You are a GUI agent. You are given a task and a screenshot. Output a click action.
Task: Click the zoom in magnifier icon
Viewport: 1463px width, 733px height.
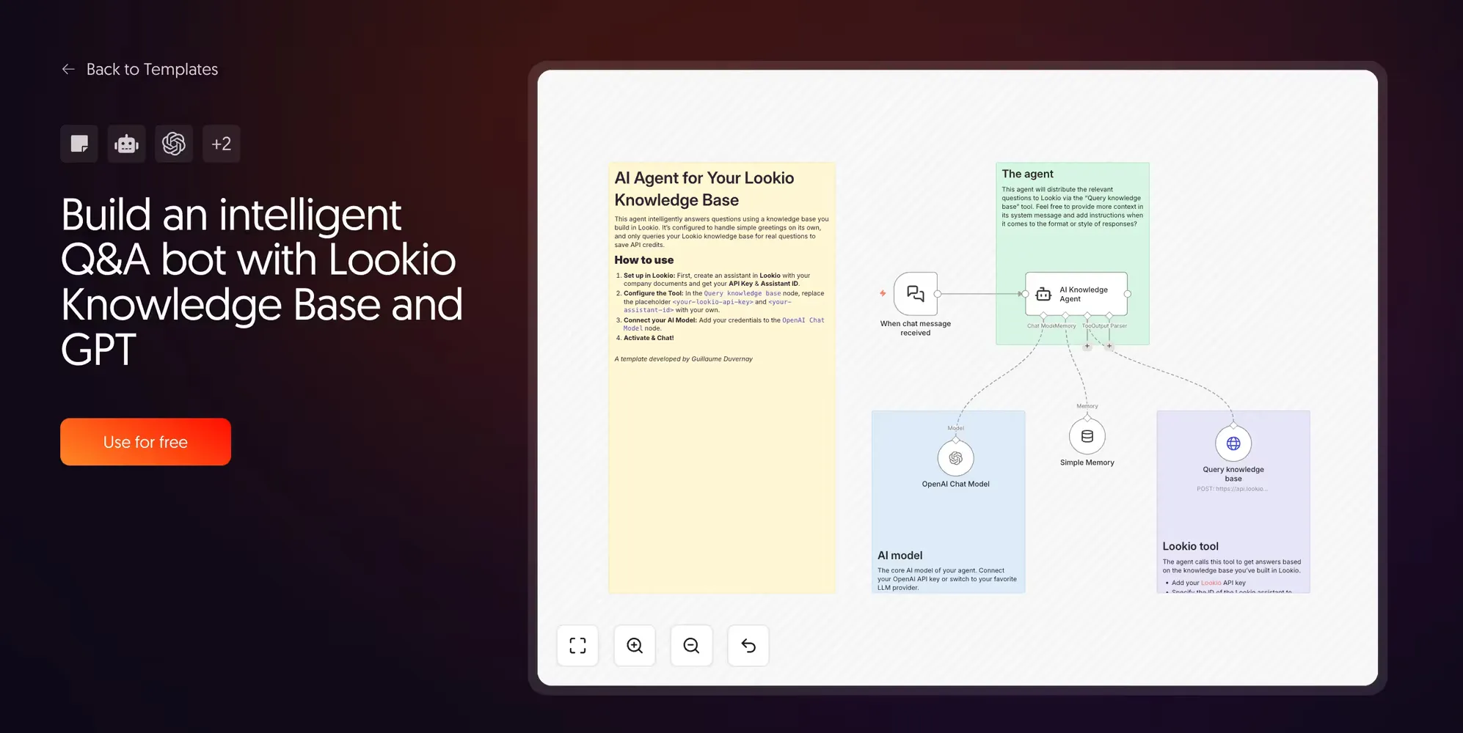point(635,646)
